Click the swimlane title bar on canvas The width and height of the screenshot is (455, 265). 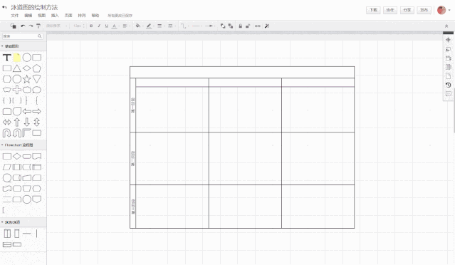pyautogui.click(x=242, y=72)
